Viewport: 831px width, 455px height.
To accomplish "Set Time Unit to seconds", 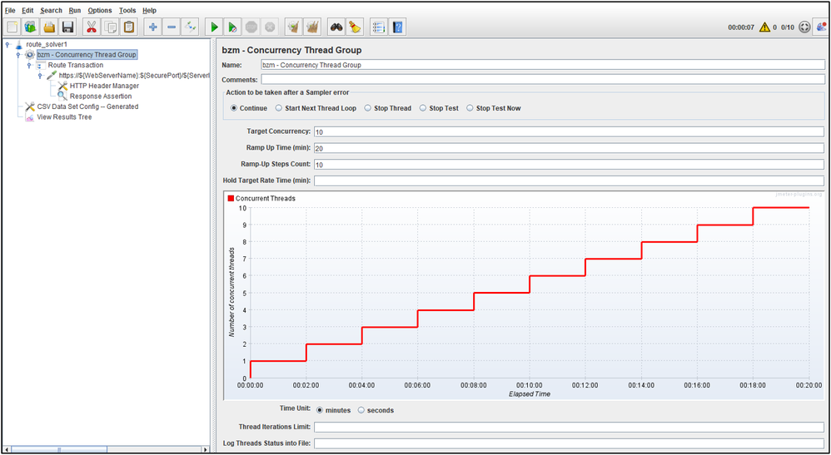I will tap(361, 410).
